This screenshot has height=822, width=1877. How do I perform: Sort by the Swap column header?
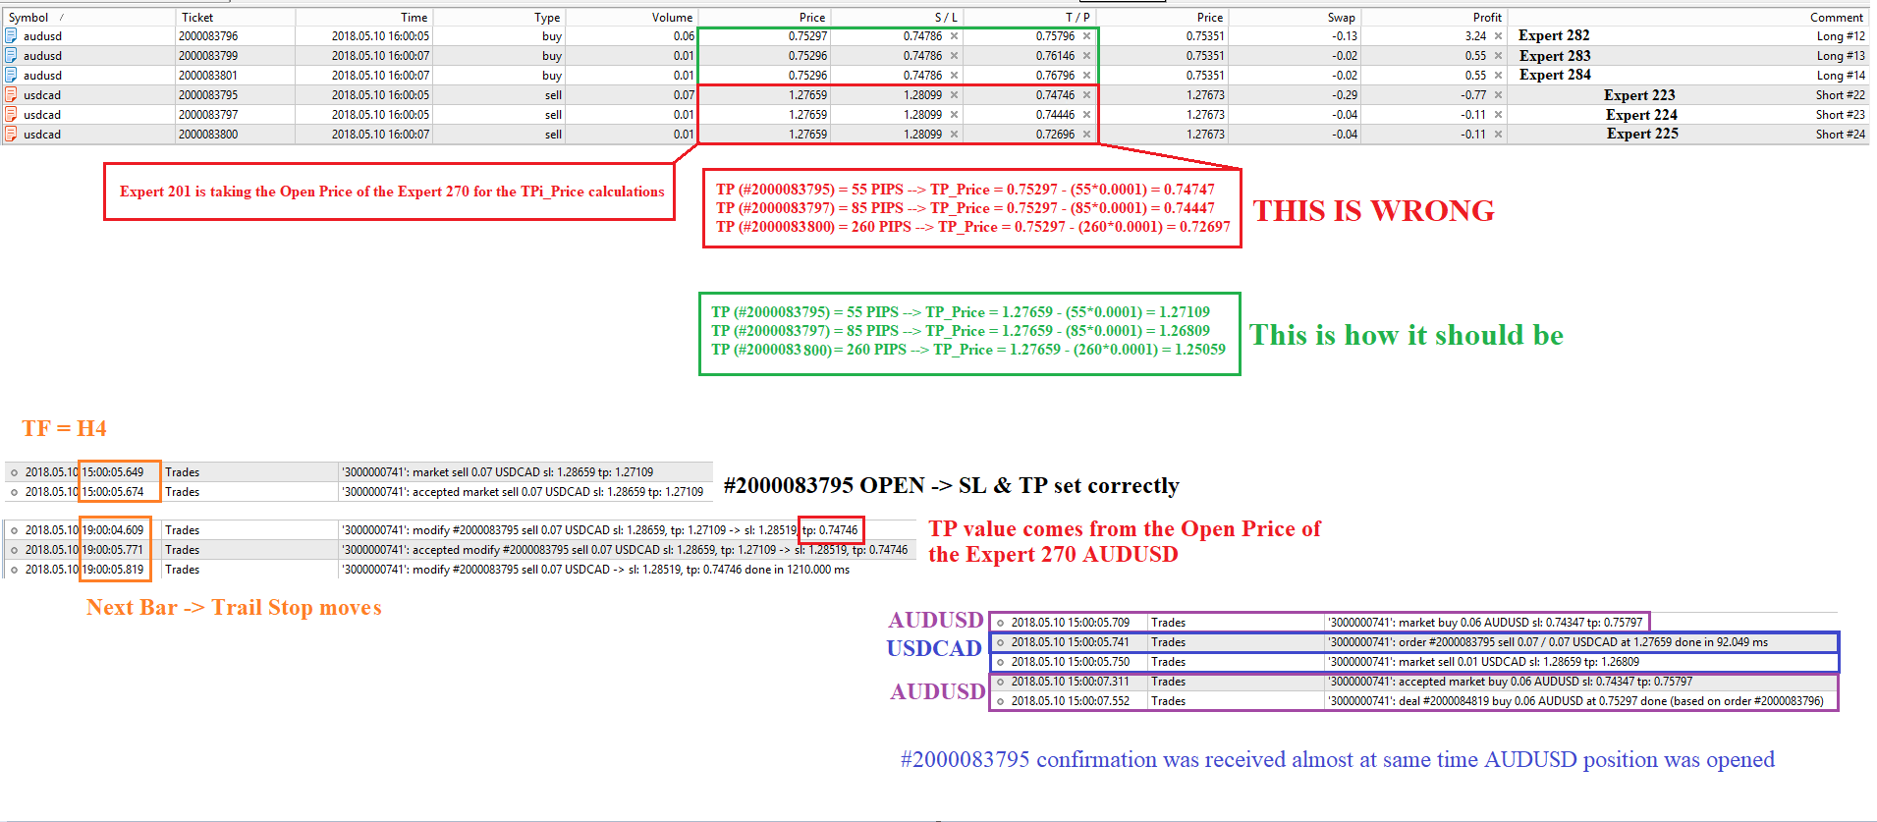[1294, 17]
